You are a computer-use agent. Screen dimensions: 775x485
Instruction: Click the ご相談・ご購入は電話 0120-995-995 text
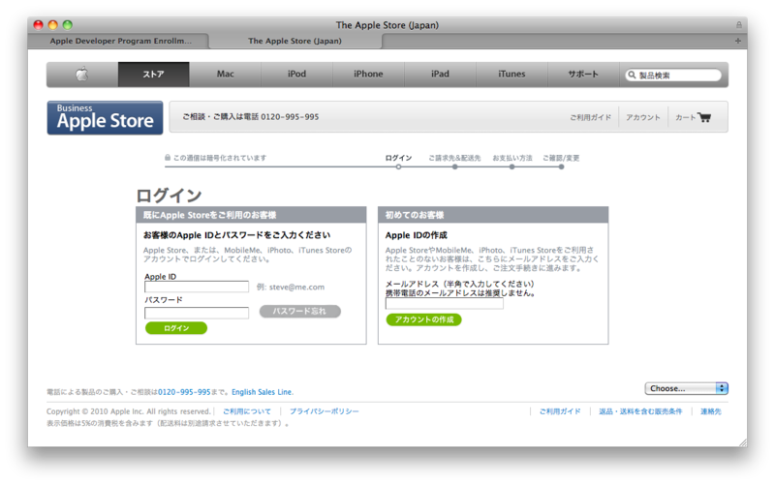[251, 117]
